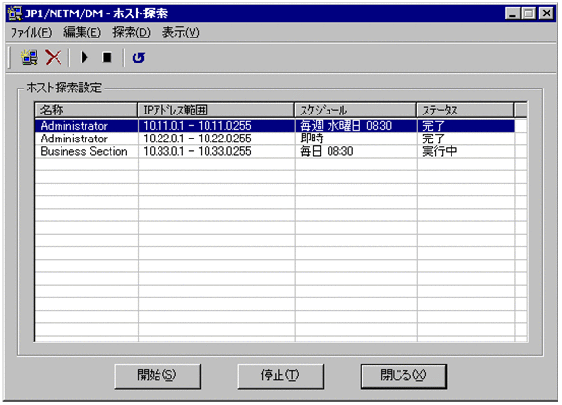Click IP range 10.33.0.1 - 10.33.0.255
This screenshot has height=405, width=562.
197,151
